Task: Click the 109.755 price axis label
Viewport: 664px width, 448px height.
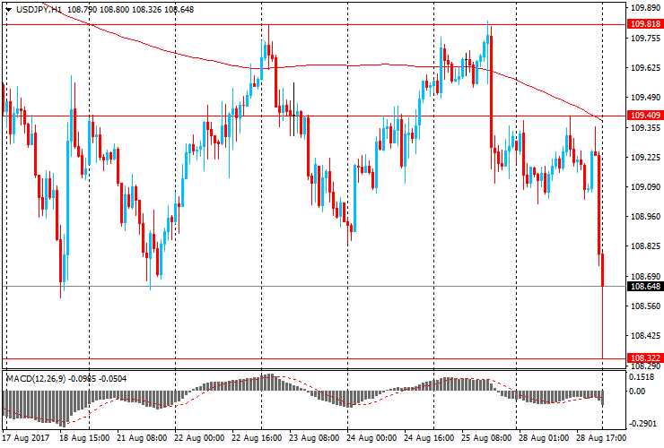Action: [x=645, y=39]
